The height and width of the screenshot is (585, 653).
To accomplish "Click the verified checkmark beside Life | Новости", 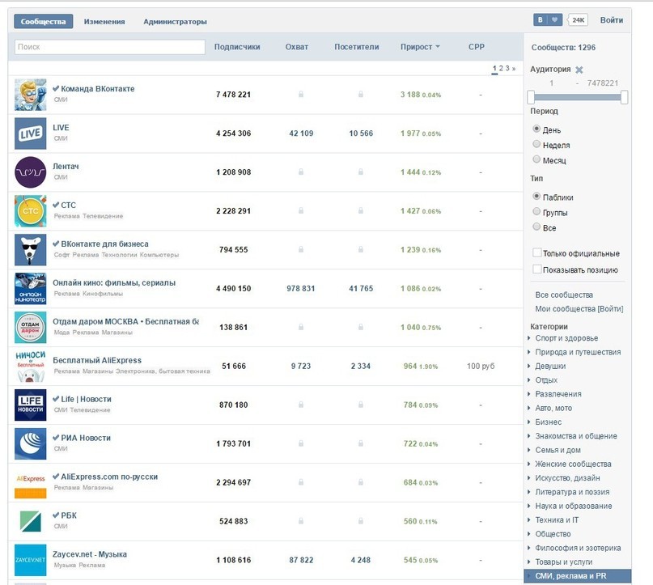I will pos(56,399).
